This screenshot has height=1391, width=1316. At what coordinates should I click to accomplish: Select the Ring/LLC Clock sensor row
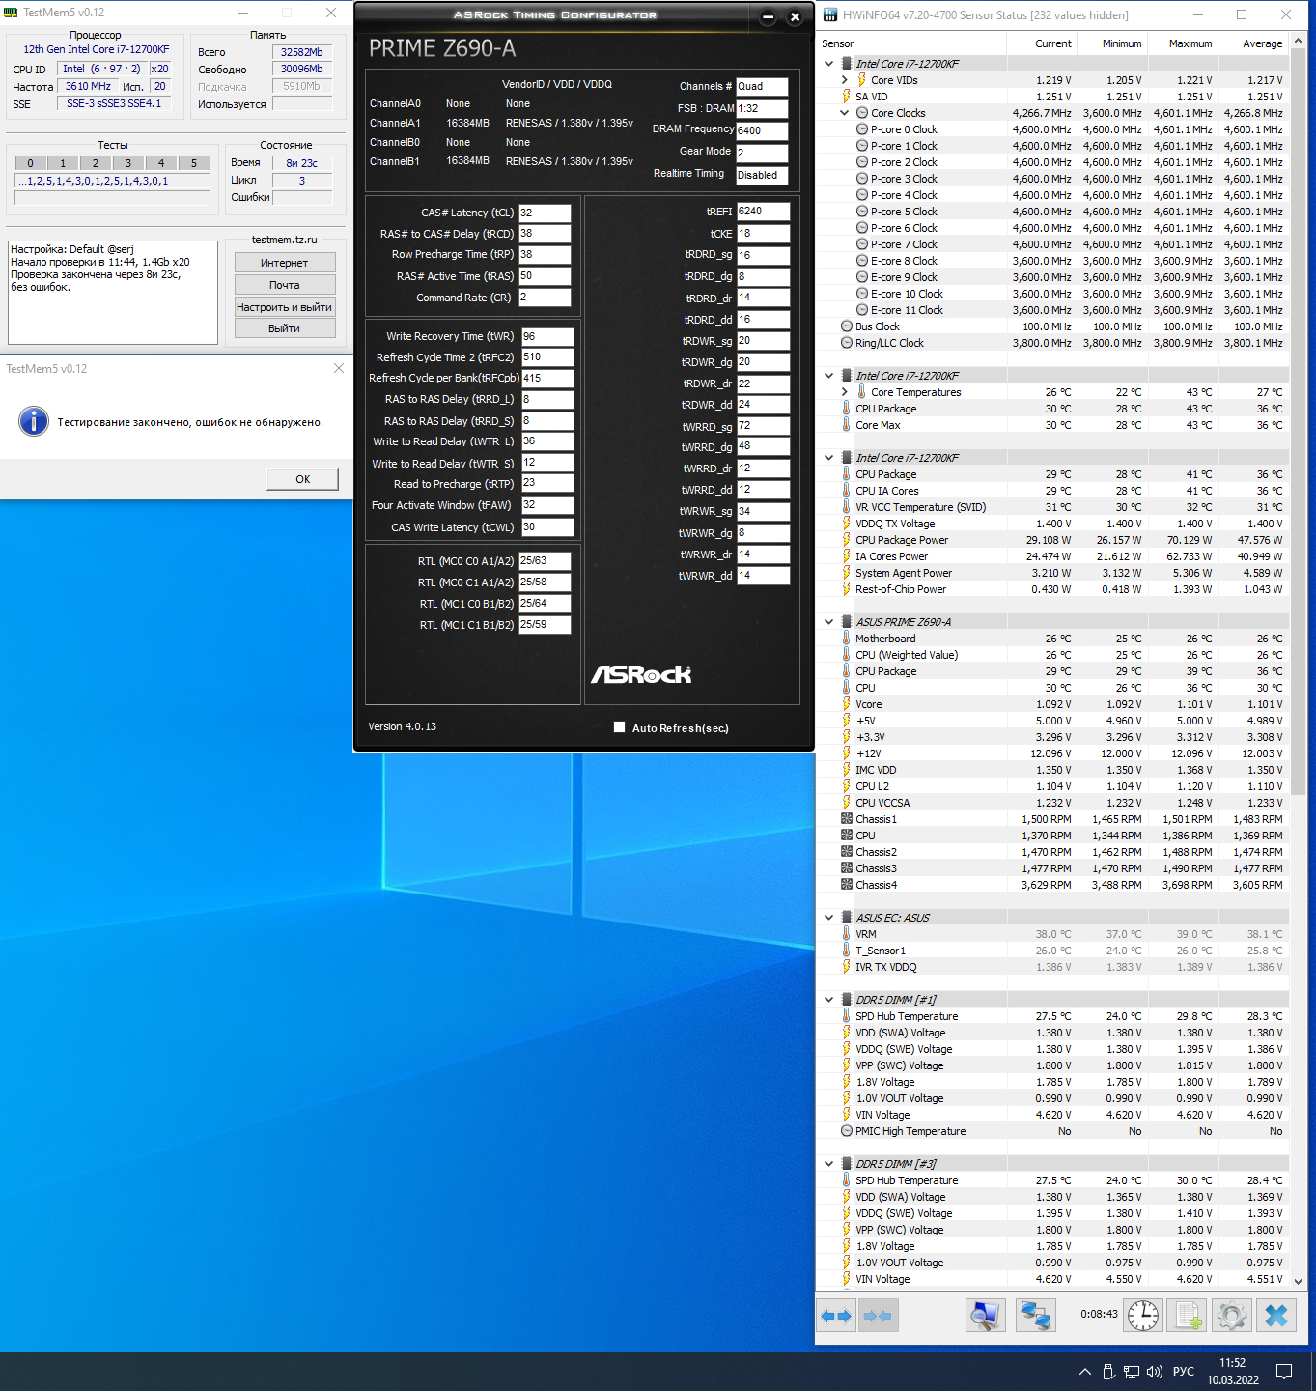click(x=1053, y=343)
